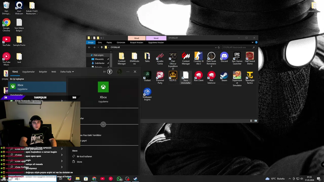This screenshot has height=182, width=324.
Task: Open Explorer help button
Action: [256, 42]
